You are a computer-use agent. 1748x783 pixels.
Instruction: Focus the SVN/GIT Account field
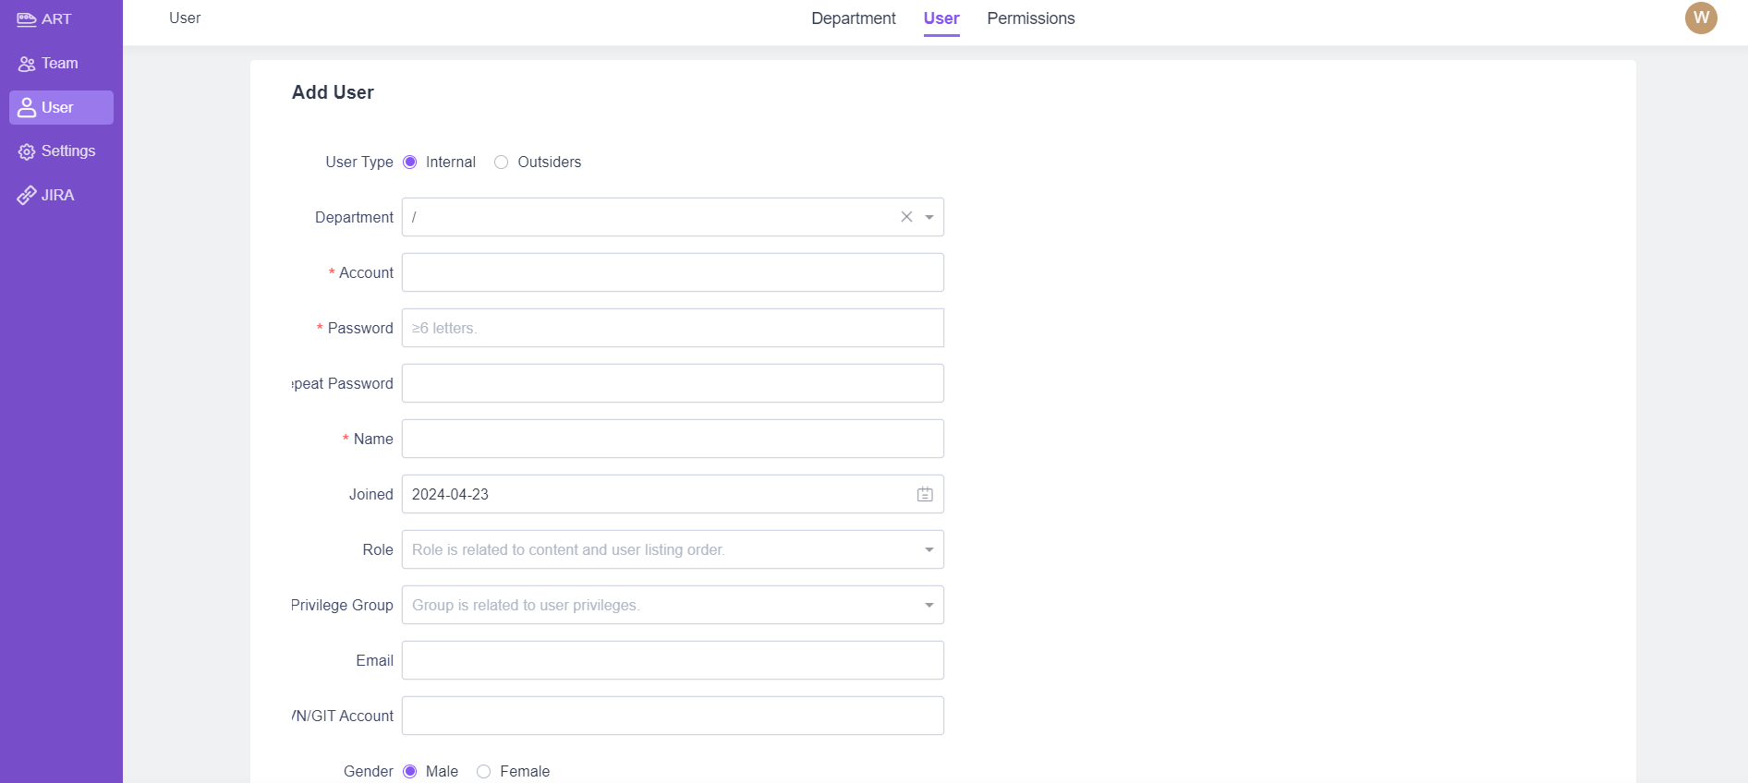[673, 716]
